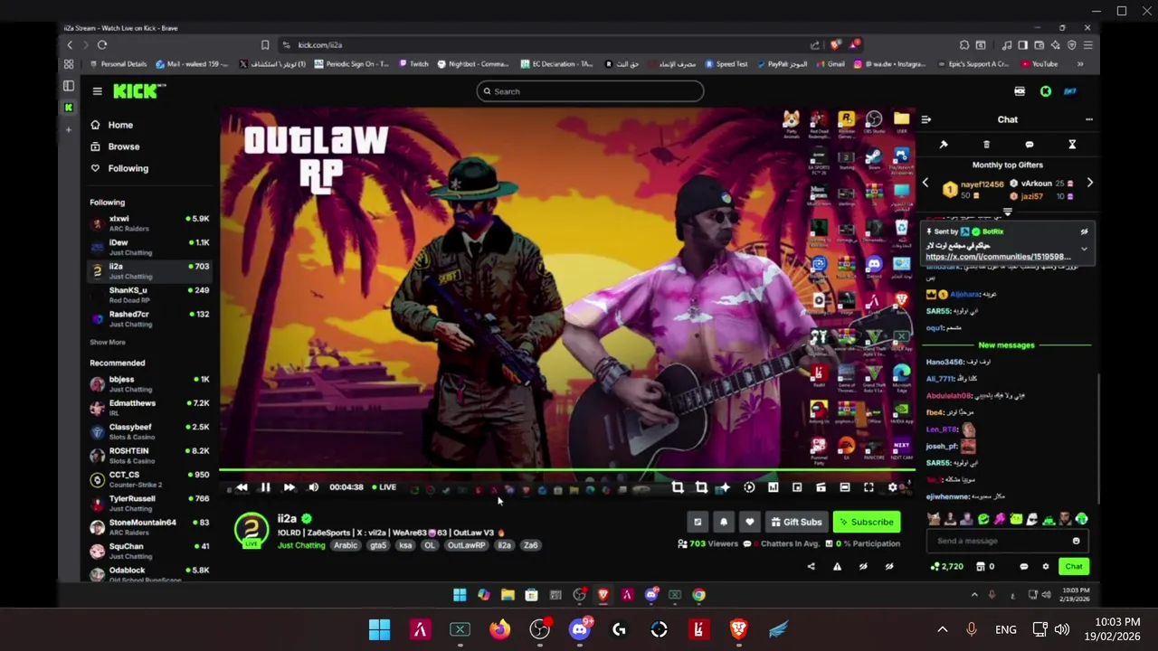This screenshot has width=1158, height=651.
Task: Open ShanKS_u channel in sidebar
Action: pos(150,295)
